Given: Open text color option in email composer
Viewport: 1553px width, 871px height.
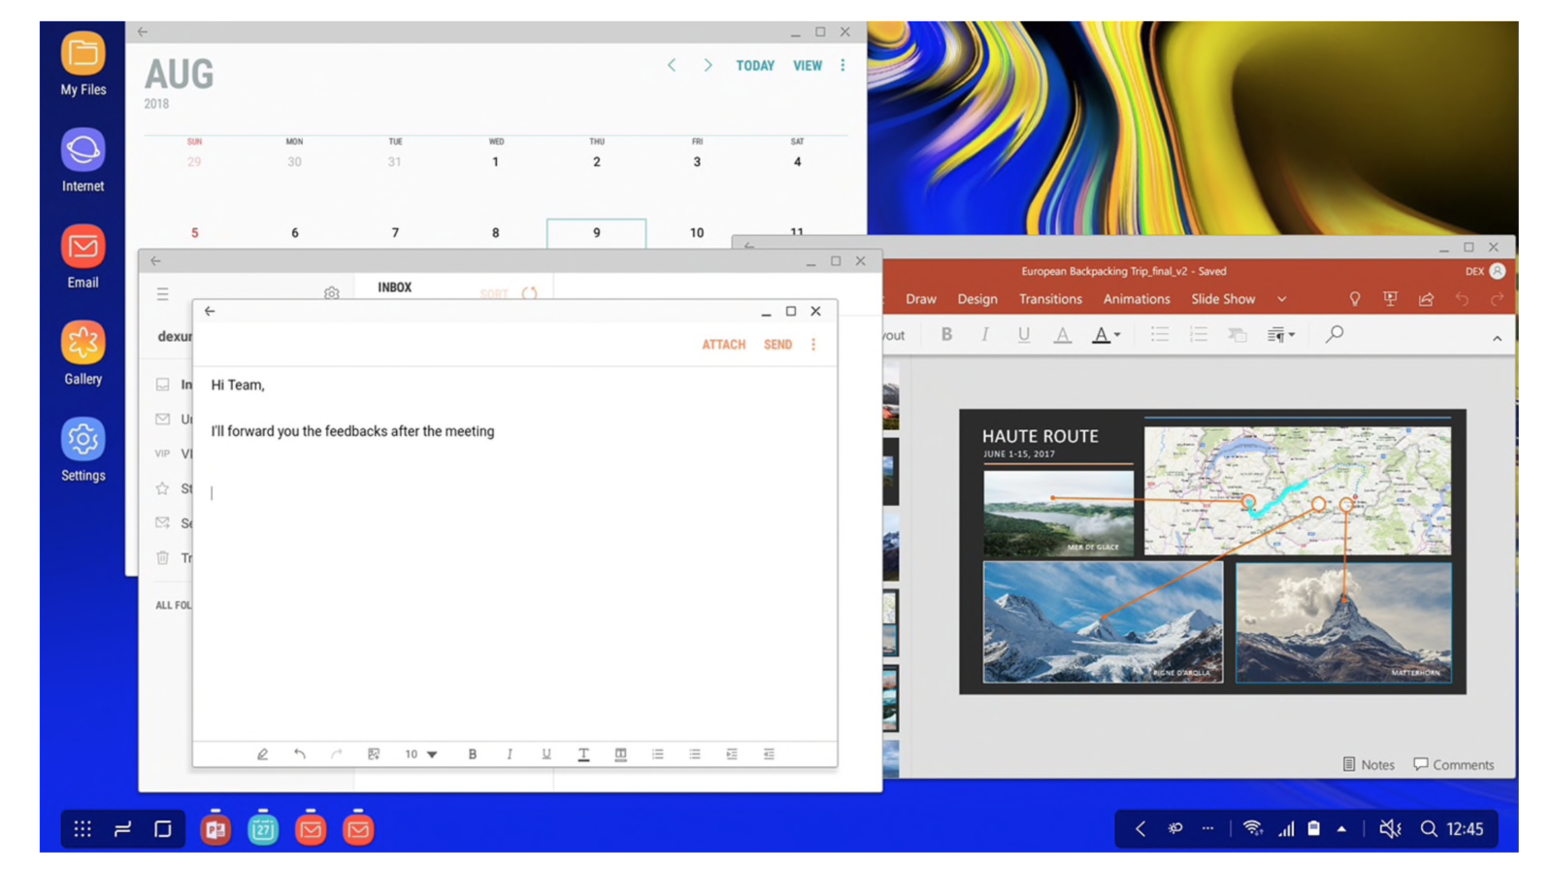Looking at the screenshot, I should pyautogui.click(x=583, y=754).
